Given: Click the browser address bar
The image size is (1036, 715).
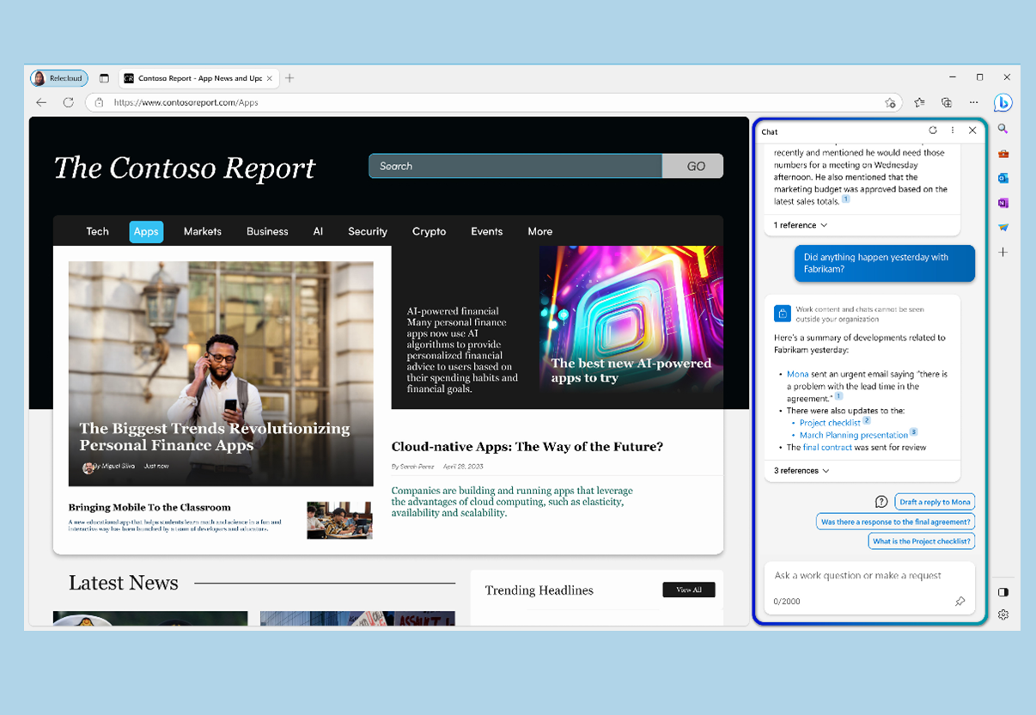Looking at the screenshot, I should [494, 102].
